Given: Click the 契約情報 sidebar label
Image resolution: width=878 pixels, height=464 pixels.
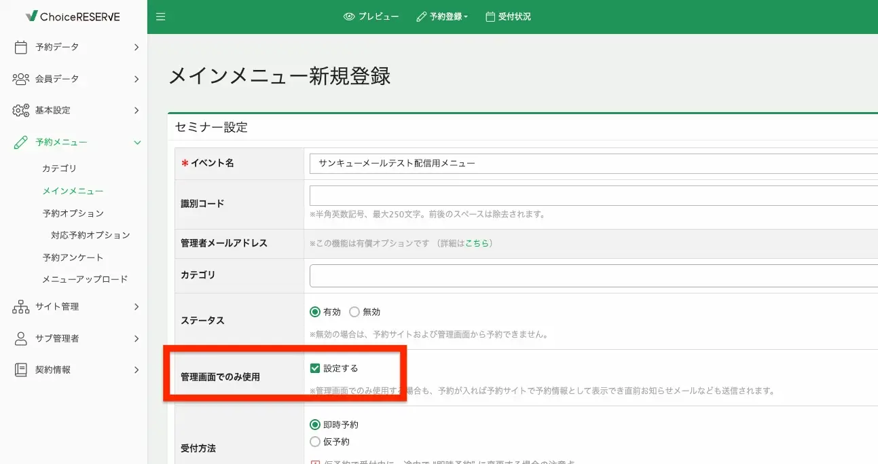Looking at the screenshot, I should click(53, 370).
